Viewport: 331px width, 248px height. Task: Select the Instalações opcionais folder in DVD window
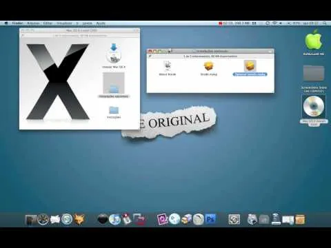[x=114, y=85]
